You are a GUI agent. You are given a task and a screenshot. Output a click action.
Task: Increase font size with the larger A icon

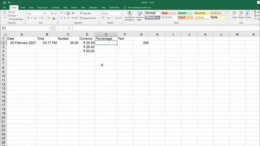pos(52,13)
